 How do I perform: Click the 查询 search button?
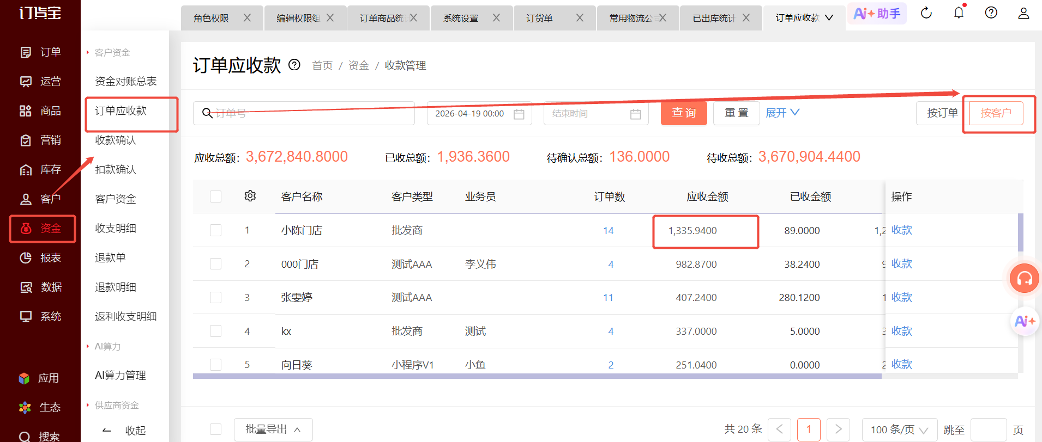(x=684, y=113)
